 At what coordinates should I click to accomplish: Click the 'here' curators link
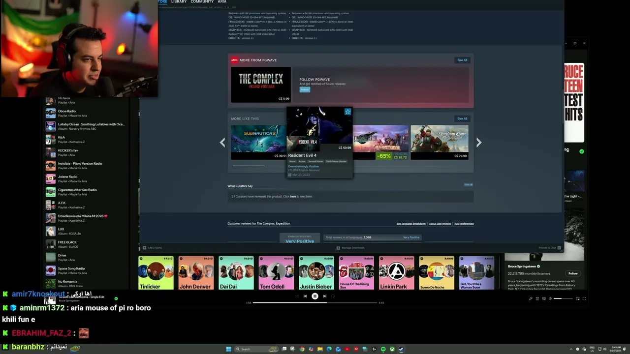click(293, 197)
